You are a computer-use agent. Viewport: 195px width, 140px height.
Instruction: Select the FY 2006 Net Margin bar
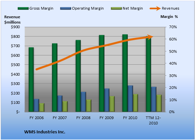pyautogui.click(x=42, y=107)
